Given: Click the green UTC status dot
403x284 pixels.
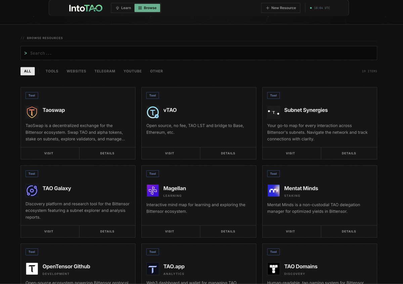Looking at the screenshot, I should [x=311, y=8].
